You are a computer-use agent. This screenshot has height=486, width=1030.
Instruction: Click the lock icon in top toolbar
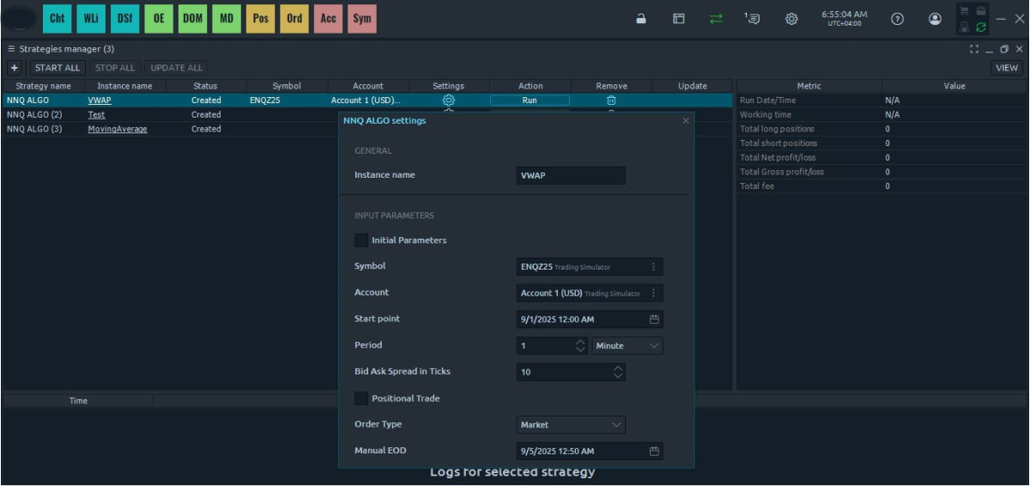click(x=640, y=19)
